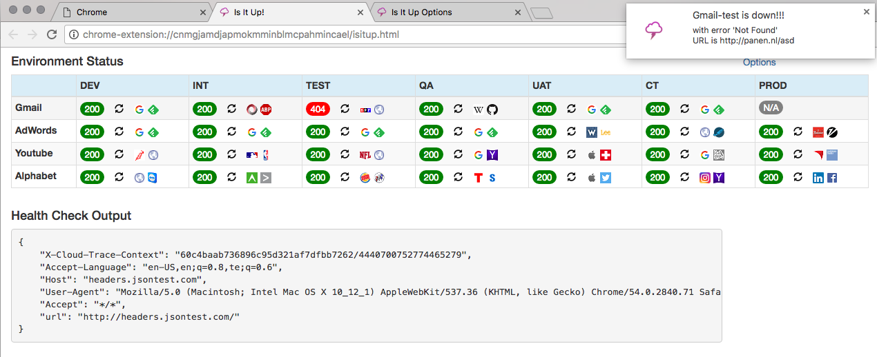Open the Google icon in AdWords DEV

pyautogui.click(x=139, y=132)
